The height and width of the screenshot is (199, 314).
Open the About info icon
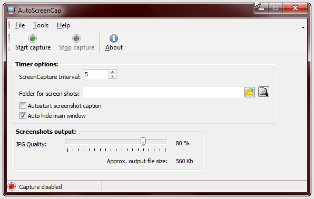click(114, 38)
